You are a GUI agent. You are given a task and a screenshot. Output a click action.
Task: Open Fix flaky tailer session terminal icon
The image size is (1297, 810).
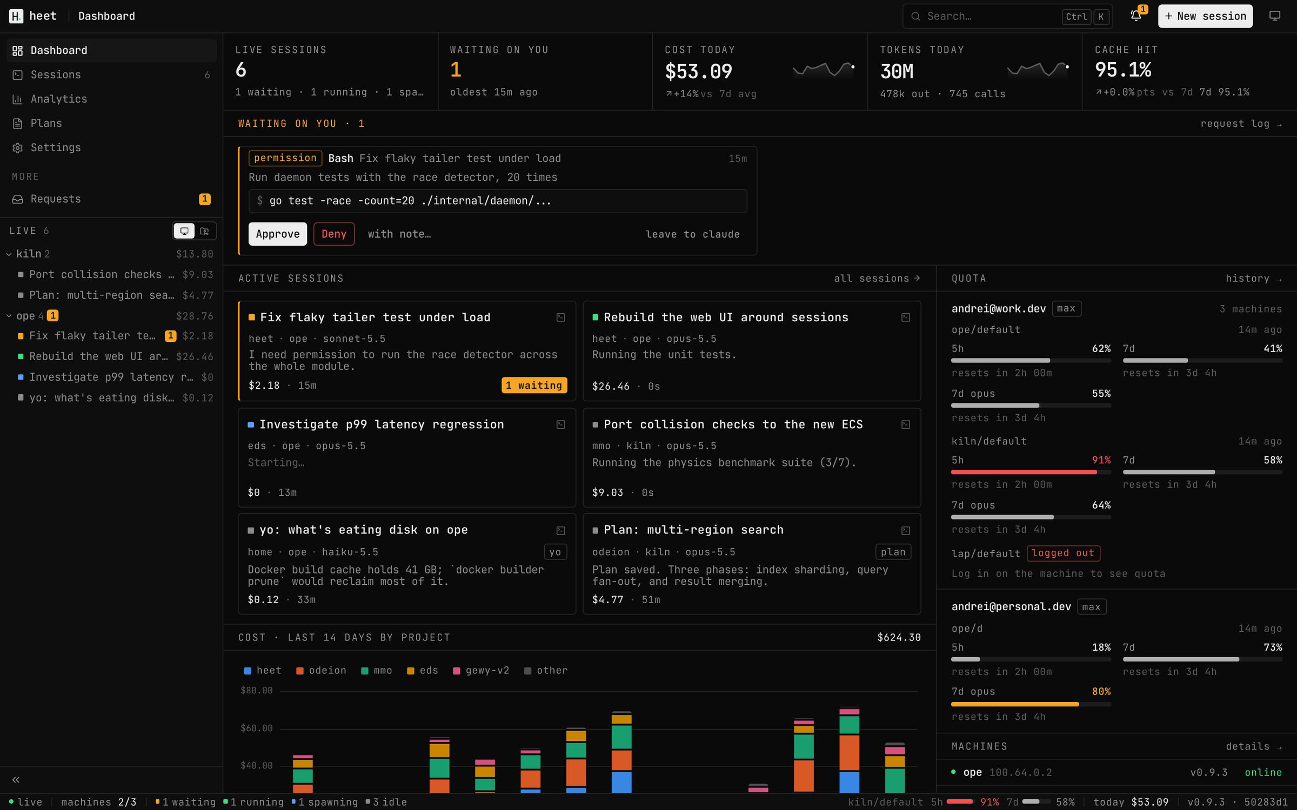tap(561, 318)
